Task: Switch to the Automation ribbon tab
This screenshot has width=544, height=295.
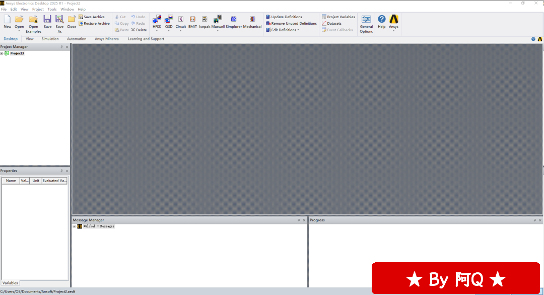Action: pyautogui.click(x=77, y=39)
